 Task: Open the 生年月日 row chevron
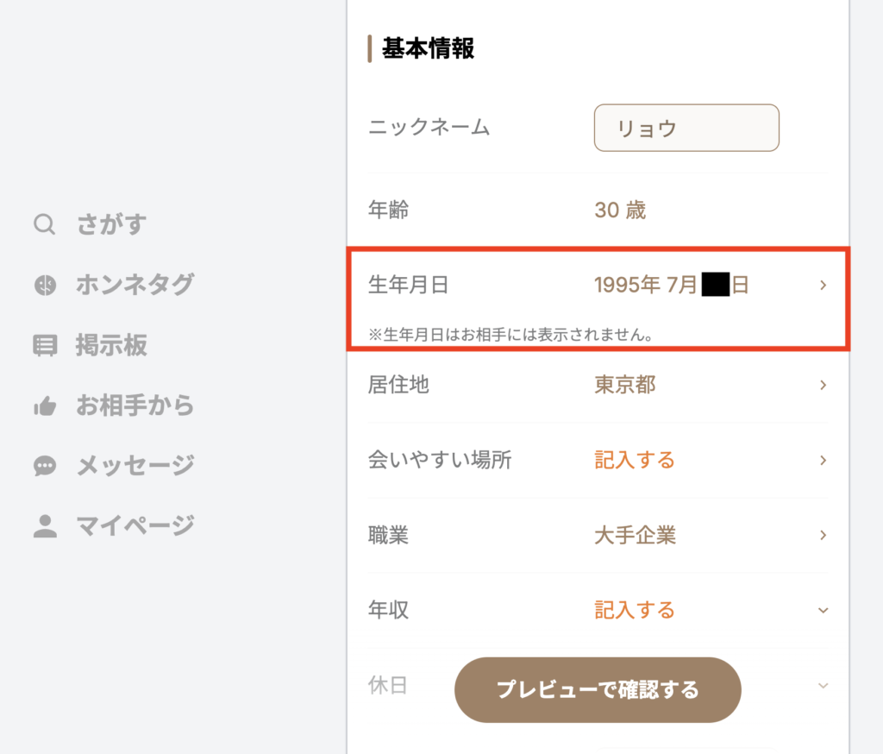coord(821,285)
